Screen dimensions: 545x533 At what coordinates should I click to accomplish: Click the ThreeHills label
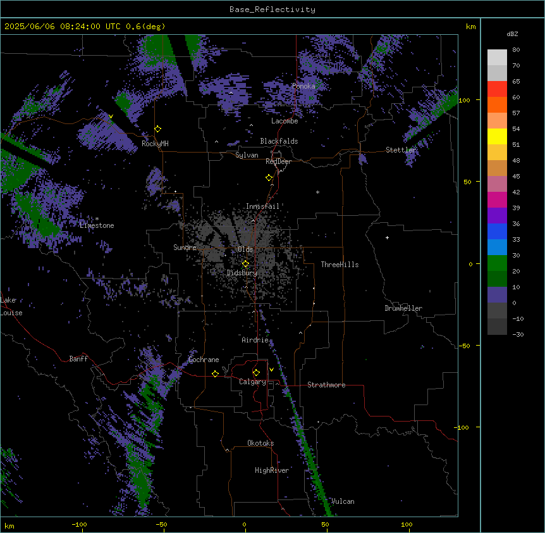coord(340,265)
